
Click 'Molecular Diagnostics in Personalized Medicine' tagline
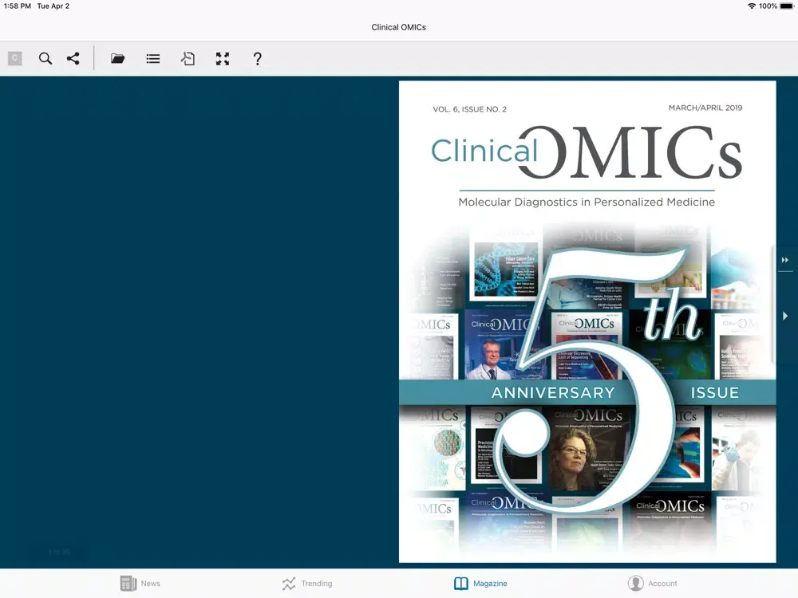[x=587, y=202]
